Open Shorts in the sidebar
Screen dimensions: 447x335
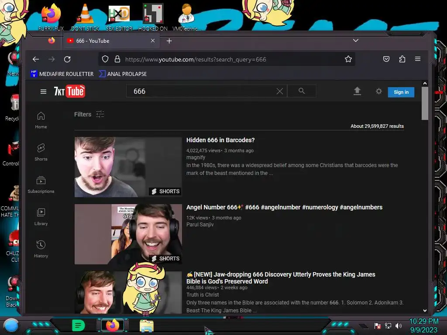coord(41,152)
